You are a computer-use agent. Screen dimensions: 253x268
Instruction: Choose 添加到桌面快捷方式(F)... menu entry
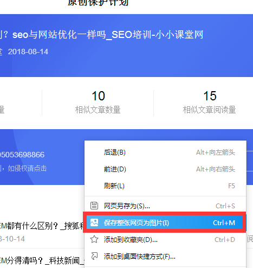[x=165, y=257]
